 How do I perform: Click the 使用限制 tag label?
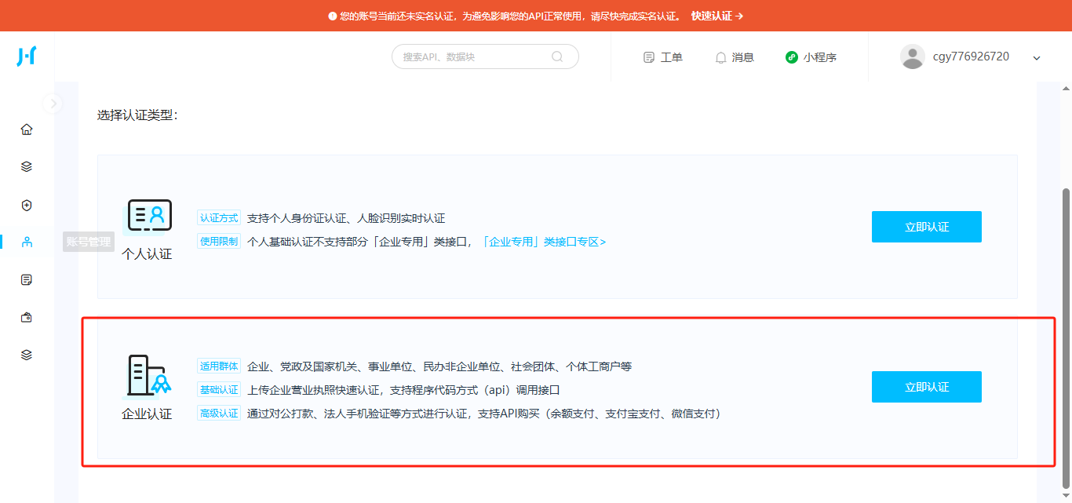(x=219, y=242)
